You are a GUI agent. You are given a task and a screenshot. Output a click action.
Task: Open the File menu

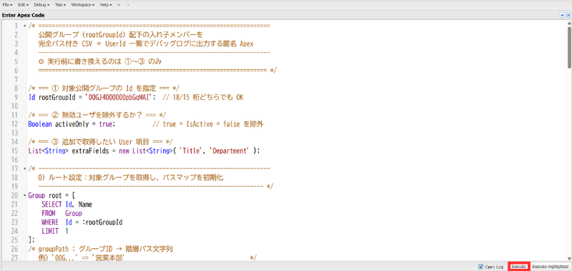[x=8, y=5]
